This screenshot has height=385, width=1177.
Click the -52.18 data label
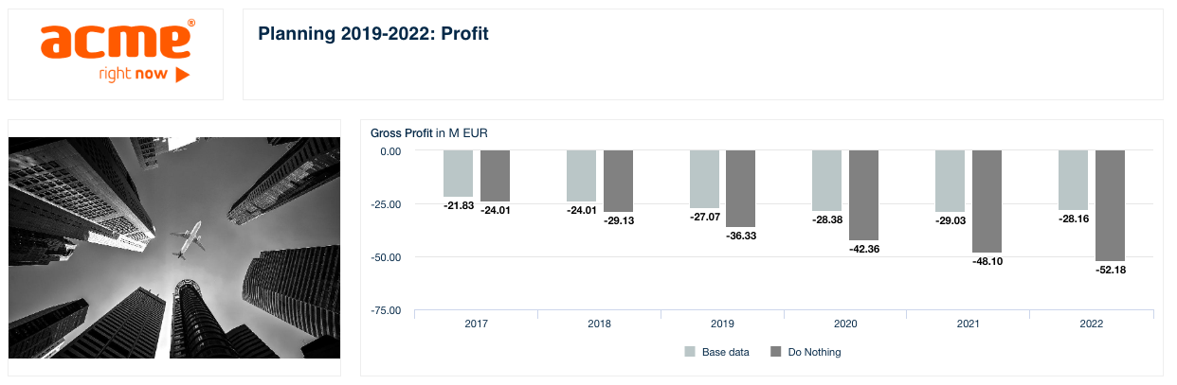1110,271
